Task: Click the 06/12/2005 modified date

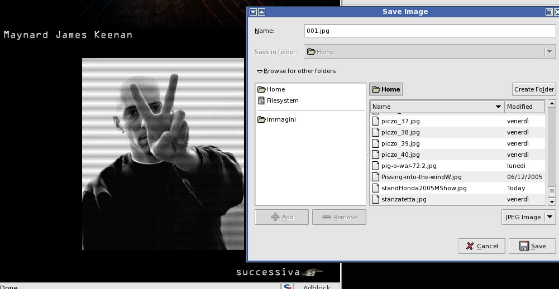Action: [x=525, y=177]
